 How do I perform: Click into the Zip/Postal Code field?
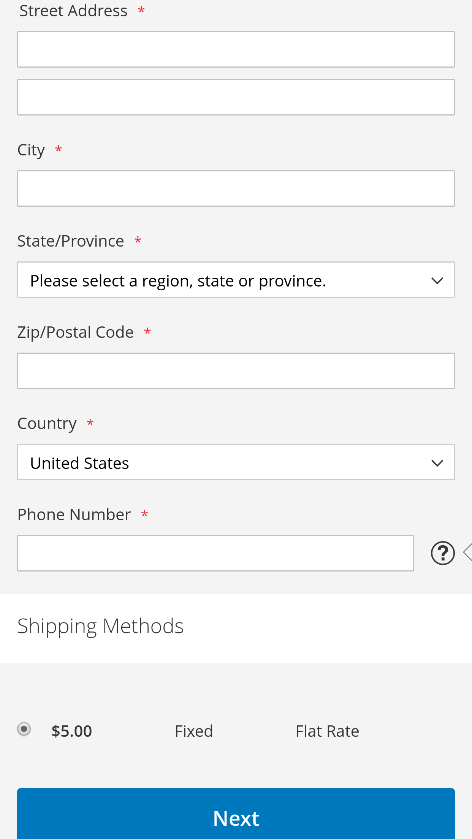click(x=236, y=371)
